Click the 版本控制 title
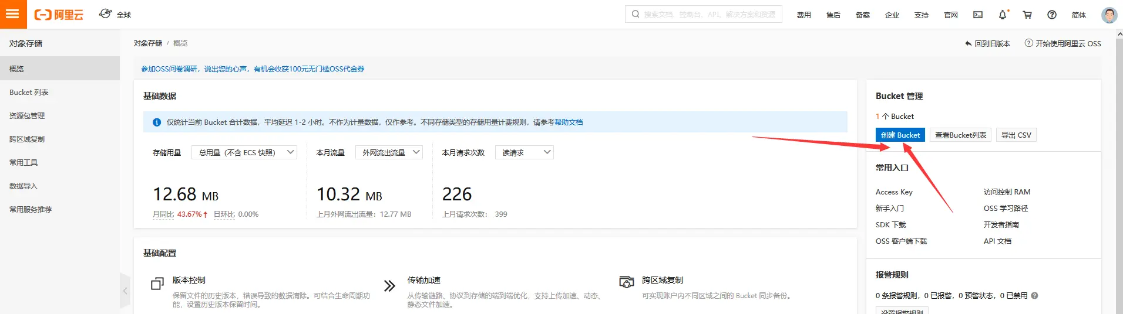This screenshot has height=314, width=1123. tap(189, 280)
